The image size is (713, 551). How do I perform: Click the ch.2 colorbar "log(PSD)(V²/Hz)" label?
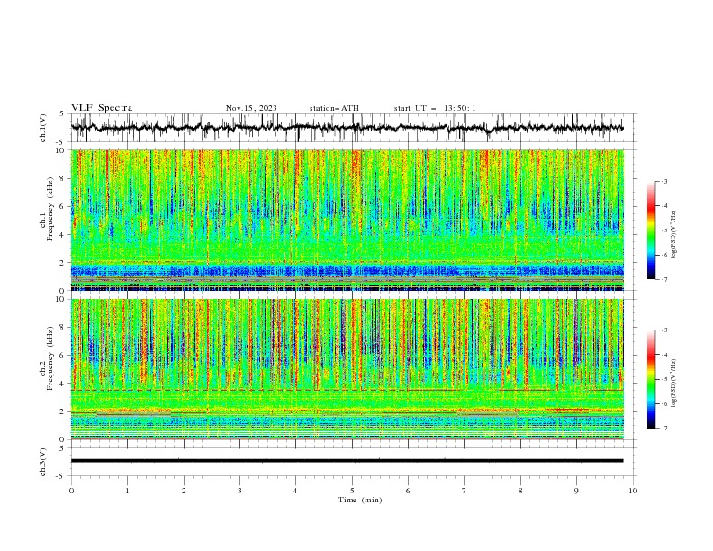coord(674,384)
